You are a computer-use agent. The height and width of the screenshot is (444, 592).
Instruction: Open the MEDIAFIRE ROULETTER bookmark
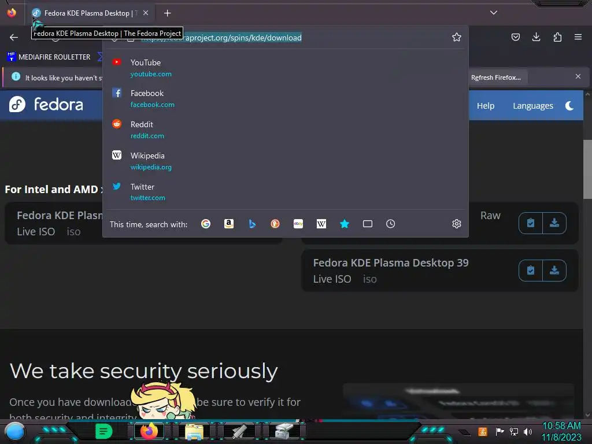coord(49,57)
